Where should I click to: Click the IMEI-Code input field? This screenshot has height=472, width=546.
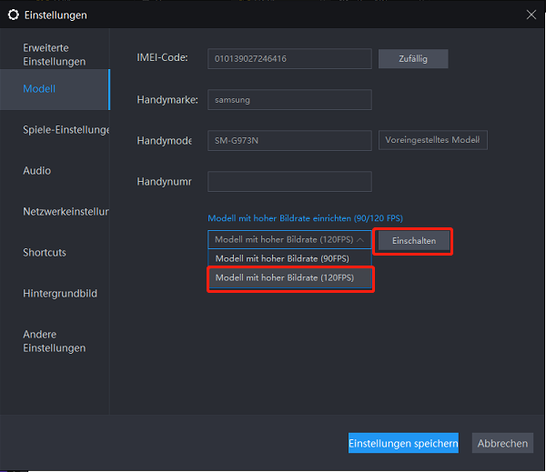coord(289,58)
